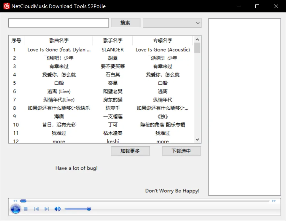
Task: Click artist name 陈壹千
Action: 113,108
